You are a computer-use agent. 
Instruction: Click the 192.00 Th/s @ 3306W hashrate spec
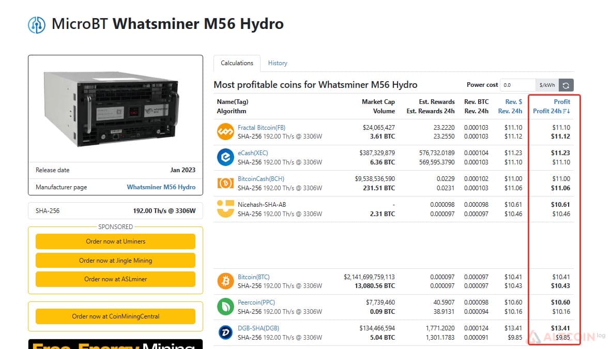pyautogui.click(x=164, y=211)
